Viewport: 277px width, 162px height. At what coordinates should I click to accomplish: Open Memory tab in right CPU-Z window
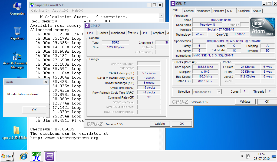219,11
